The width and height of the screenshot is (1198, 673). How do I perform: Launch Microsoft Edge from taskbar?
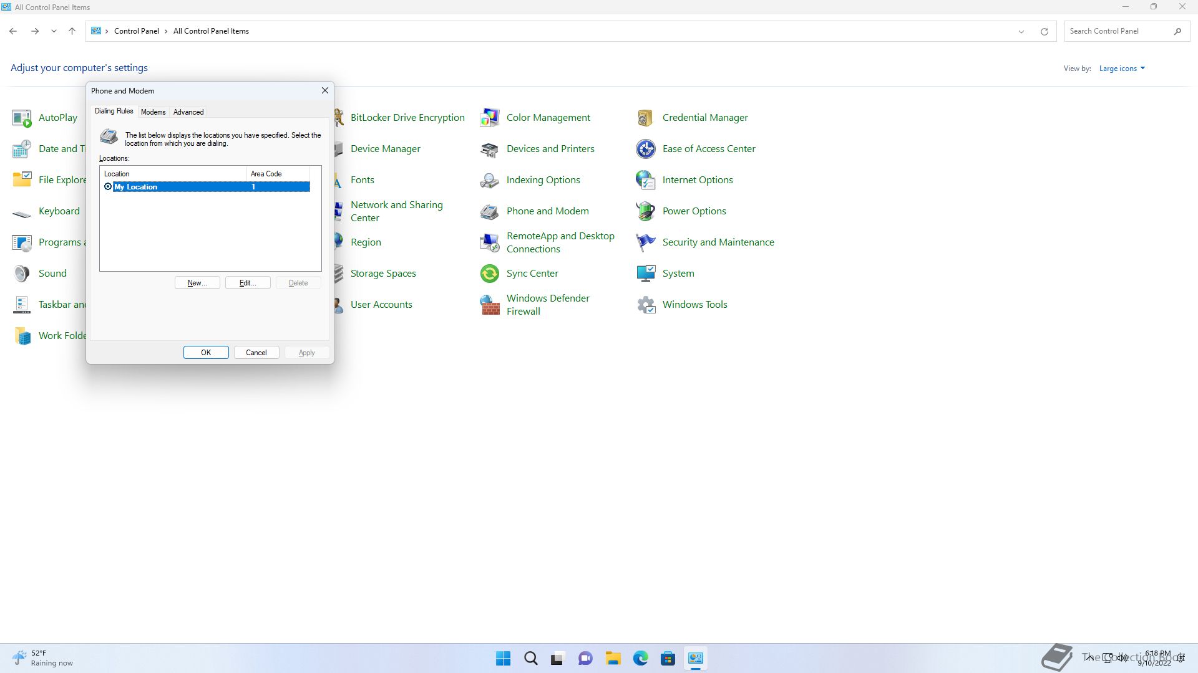coord(641,659)
